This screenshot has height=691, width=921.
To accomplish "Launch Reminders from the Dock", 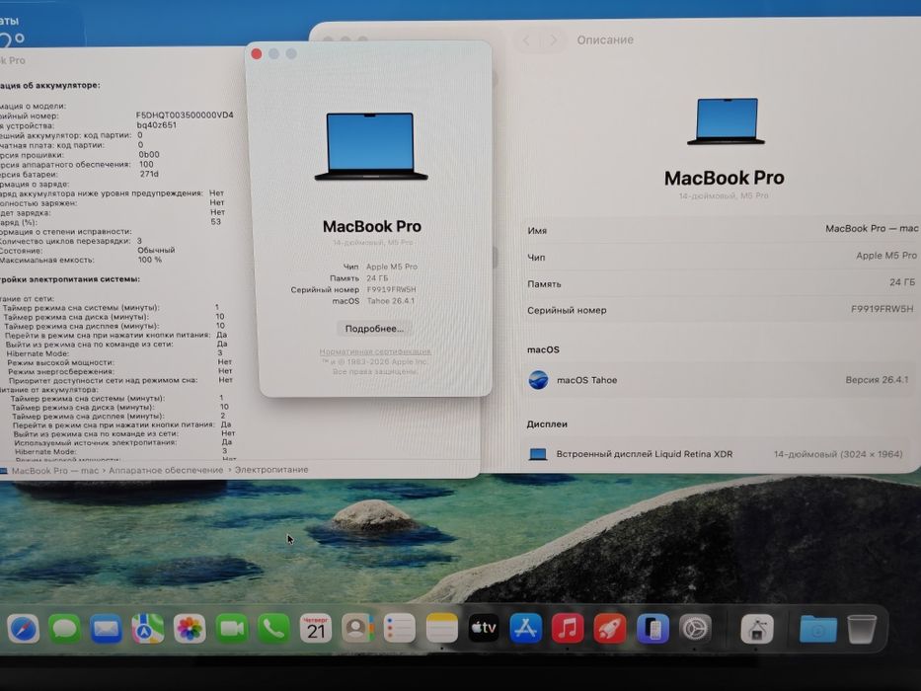I will 400,629.
